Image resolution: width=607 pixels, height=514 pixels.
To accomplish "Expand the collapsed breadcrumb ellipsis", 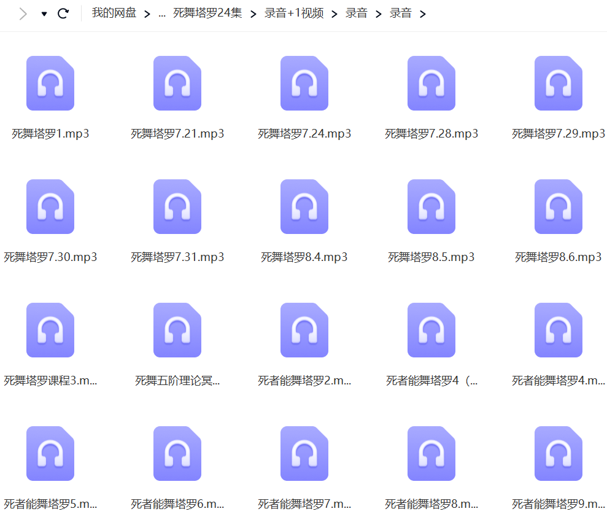I will click(x=162, y=15).
